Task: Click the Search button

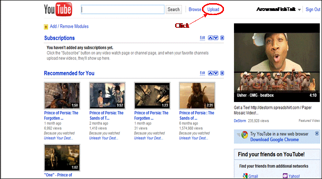Action: 173,10
